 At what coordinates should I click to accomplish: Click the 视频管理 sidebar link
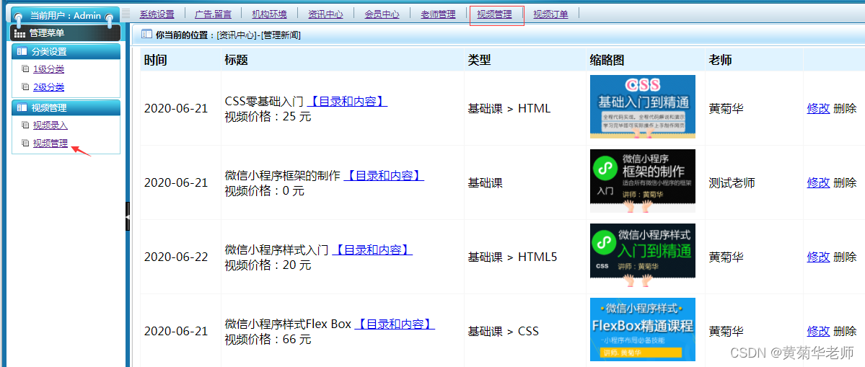point(51,143)
